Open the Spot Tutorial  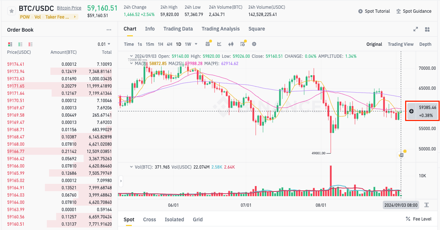tap(374, 11)
